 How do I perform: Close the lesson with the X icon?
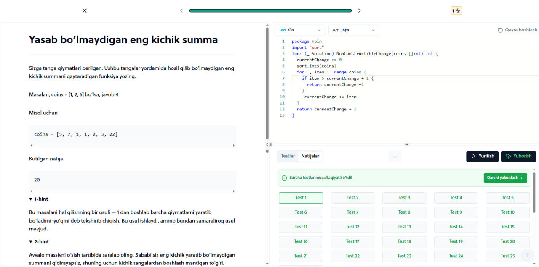pyautogui.click(x=84, y=10)
